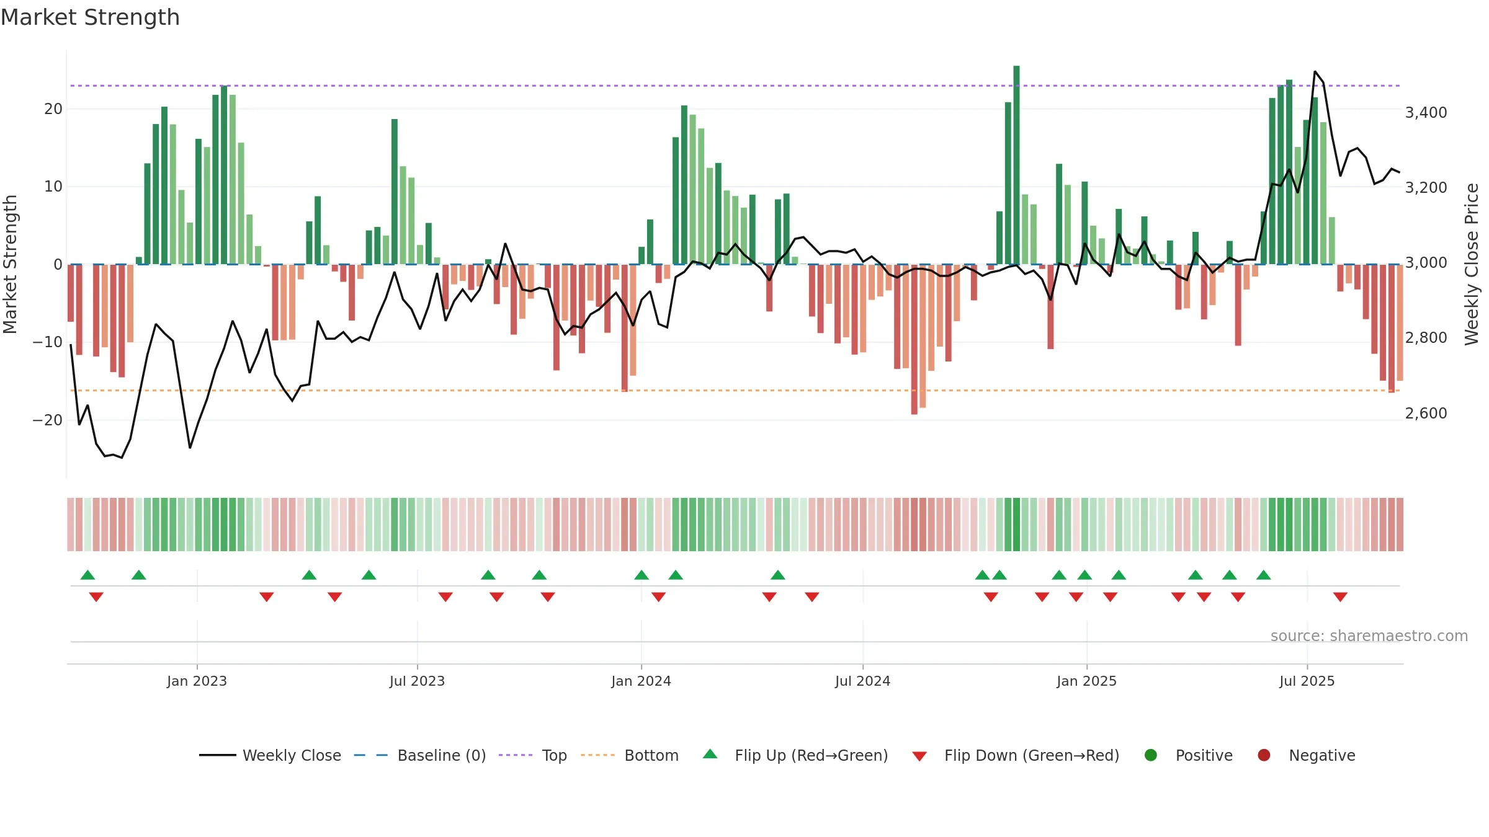
Task: Toggle the Baseline (0) legend entry
Action: click(x=420, y=755)
